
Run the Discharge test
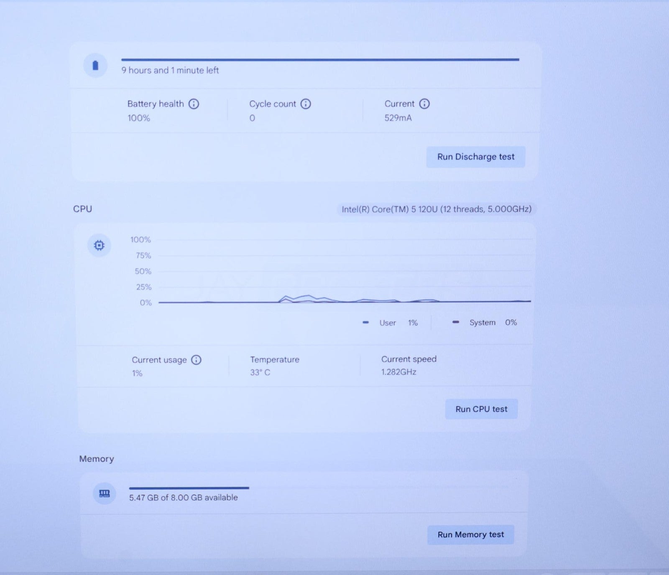tap(475, 157)
